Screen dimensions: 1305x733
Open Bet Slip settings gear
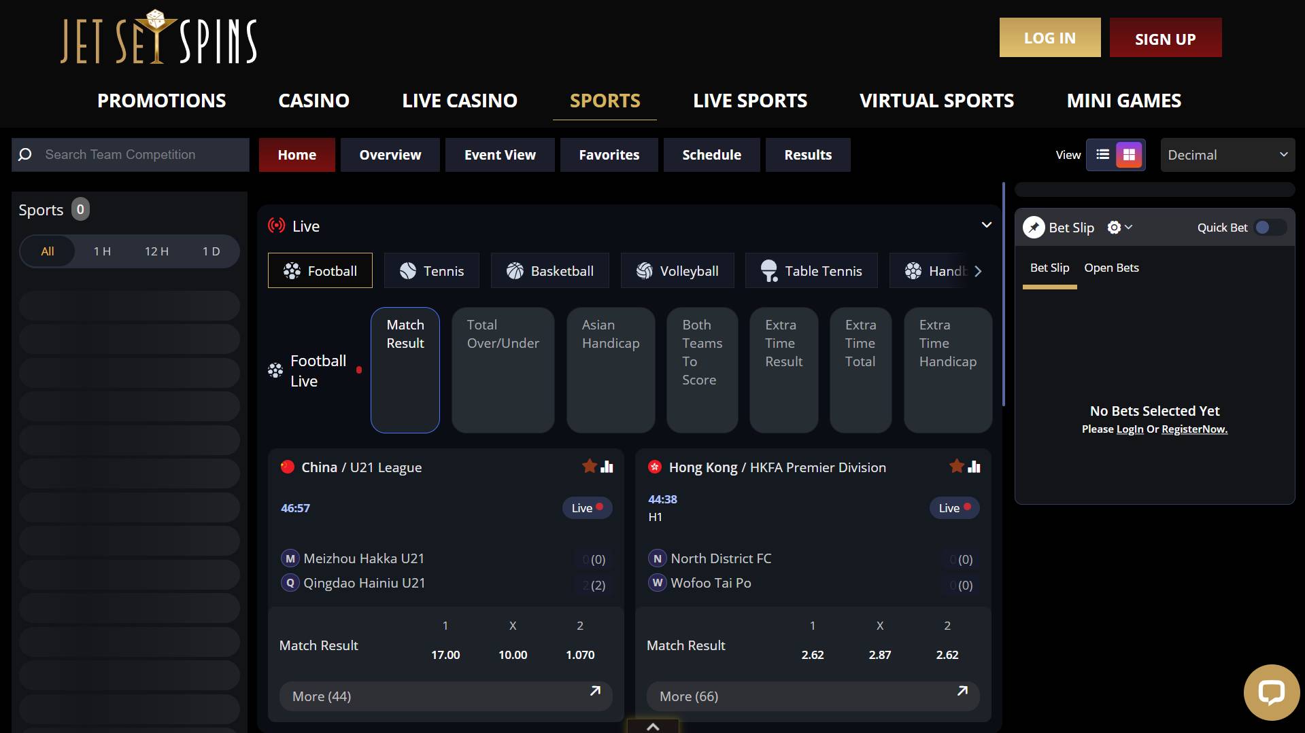click(1114, 228)
